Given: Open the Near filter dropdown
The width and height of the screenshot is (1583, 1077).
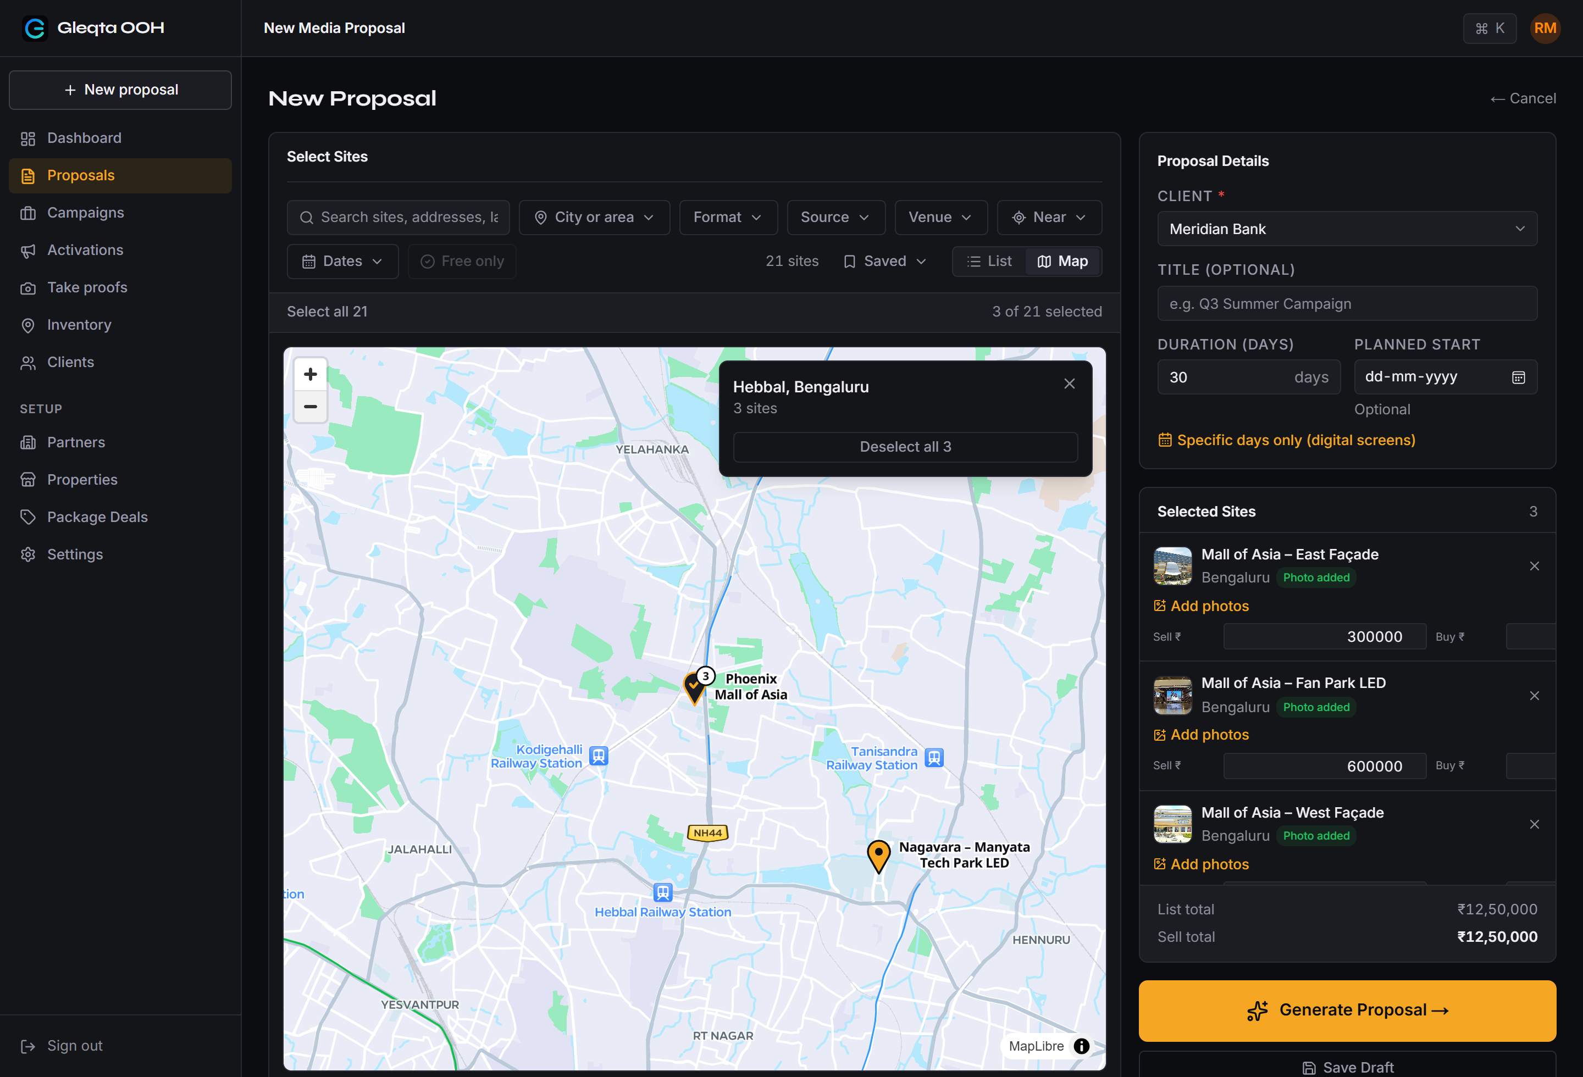Looking at the screenshot, I should pyautogui.click(x=1049, y=217).
